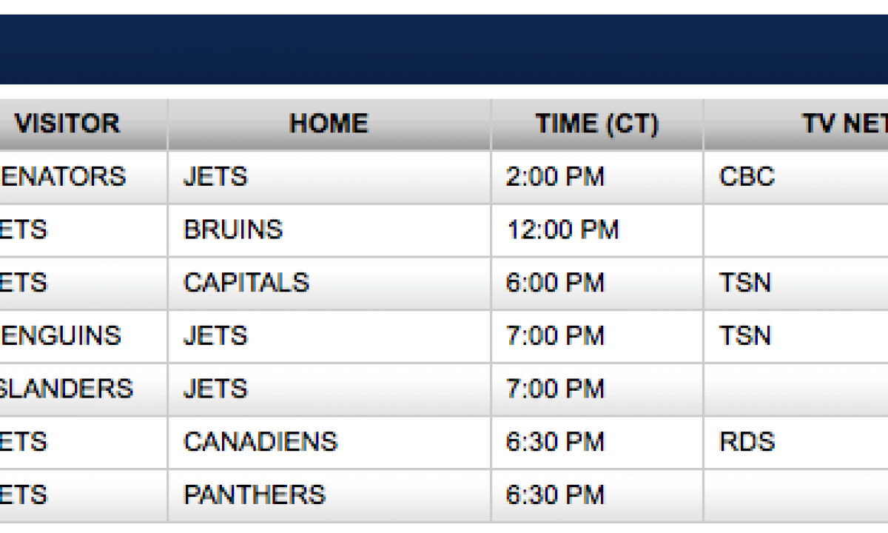Click the Islanders visitor team cell
The width and height of the screenshot is (888, 533).
point(67,389)
